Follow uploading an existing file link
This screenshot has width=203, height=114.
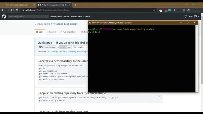click(78, 51)
